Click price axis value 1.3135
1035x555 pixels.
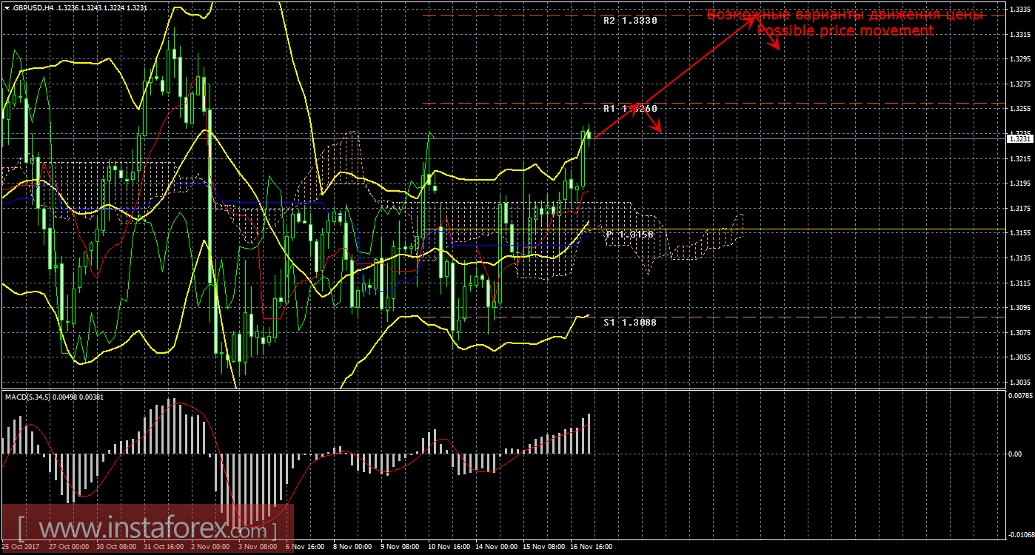tap(1019, 258)
